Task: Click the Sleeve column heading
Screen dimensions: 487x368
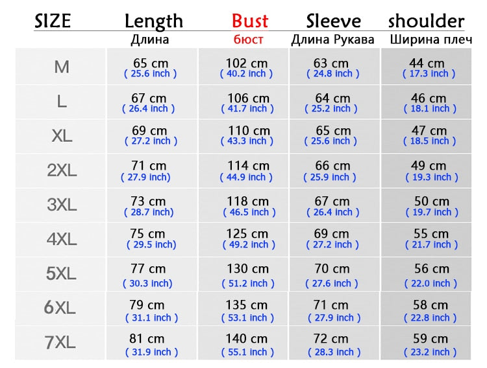Action: coord(333,21)
